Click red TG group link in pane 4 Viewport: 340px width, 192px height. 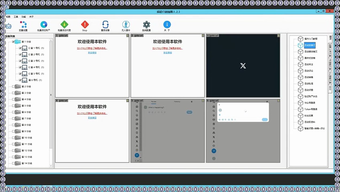[x=92, y=113]
